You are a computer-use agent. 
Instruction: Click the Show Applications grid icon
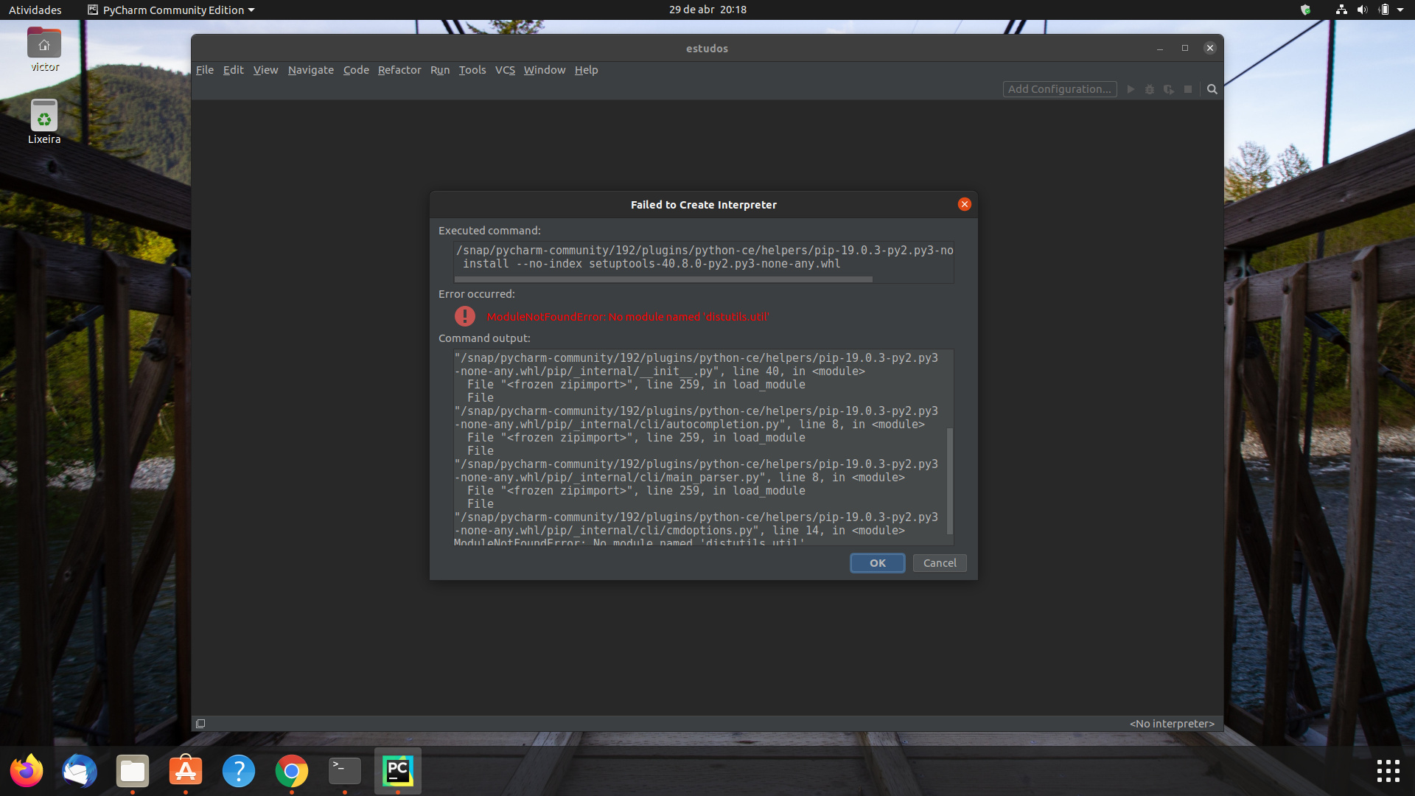tap(1387, 771)
